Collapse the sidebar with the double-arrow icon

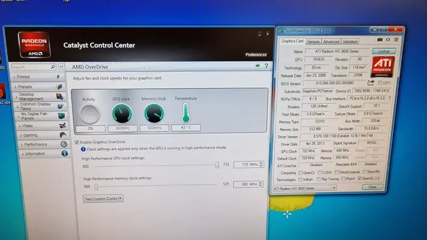point(61,67)
